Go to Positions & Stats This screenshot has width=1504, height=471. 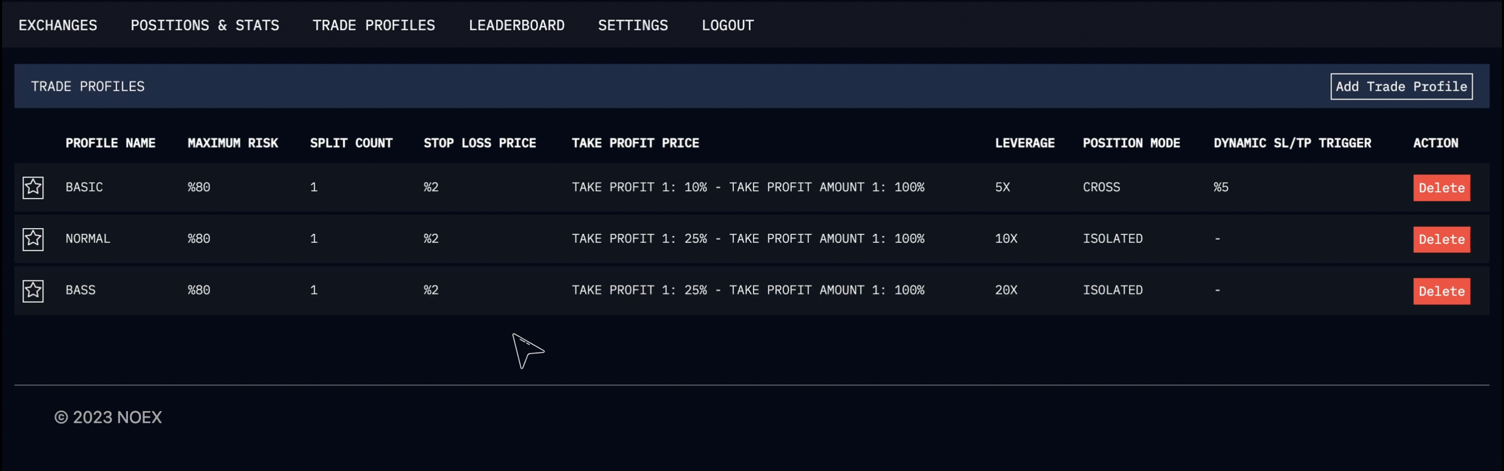click(x=204, y=25)
